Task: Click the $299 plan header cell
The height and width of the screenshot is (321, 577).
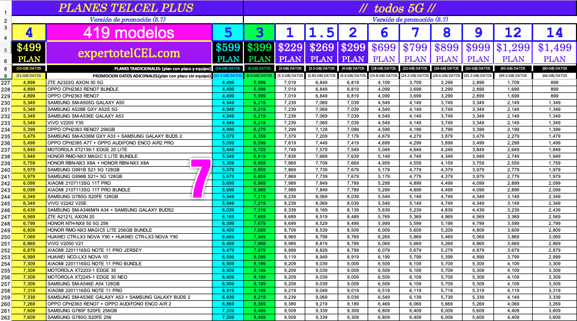Action: (353, 53)
